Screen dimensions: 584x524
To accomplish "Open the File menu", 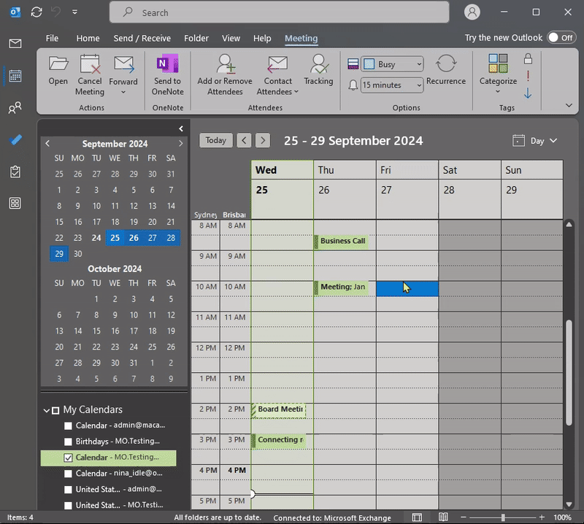I will pos(52,39).
